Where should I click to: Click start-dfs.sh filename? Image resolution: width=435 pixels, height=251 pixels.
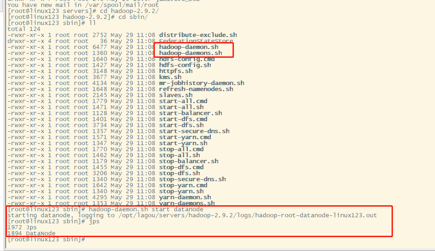tap(181, 125)
